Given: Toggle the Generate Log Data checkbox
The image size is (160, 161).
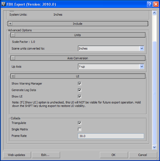Looking at the screenshot, I should tap(80, 90).
